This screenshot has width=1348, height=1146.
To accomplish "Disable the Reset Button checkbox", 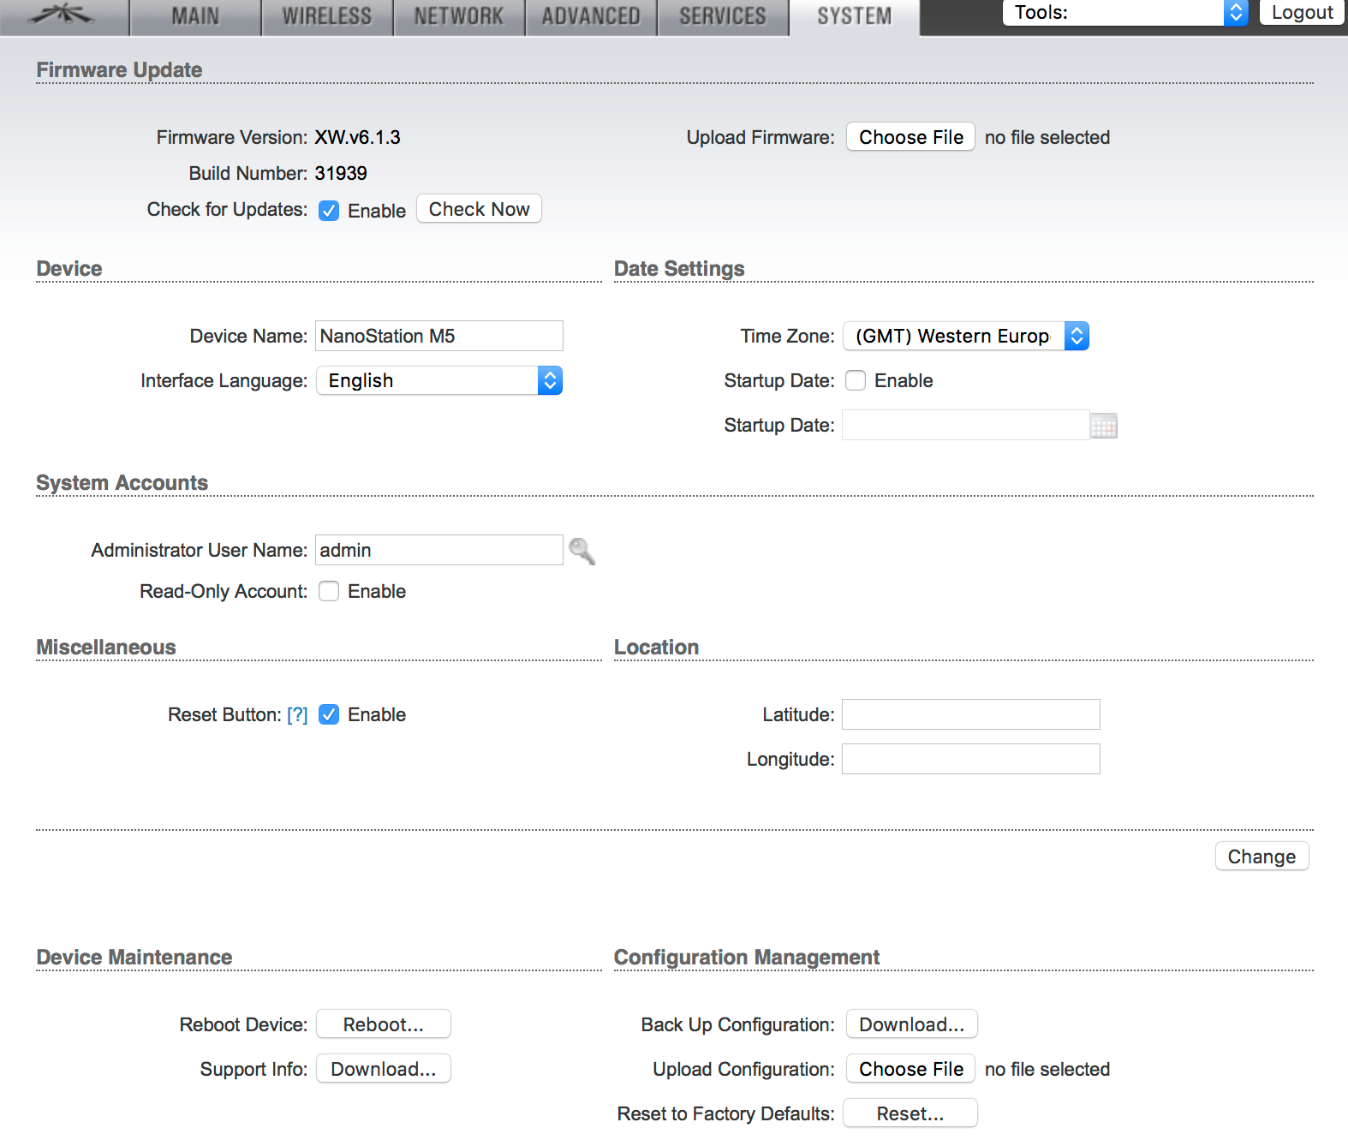I will [x=329, y=714].
